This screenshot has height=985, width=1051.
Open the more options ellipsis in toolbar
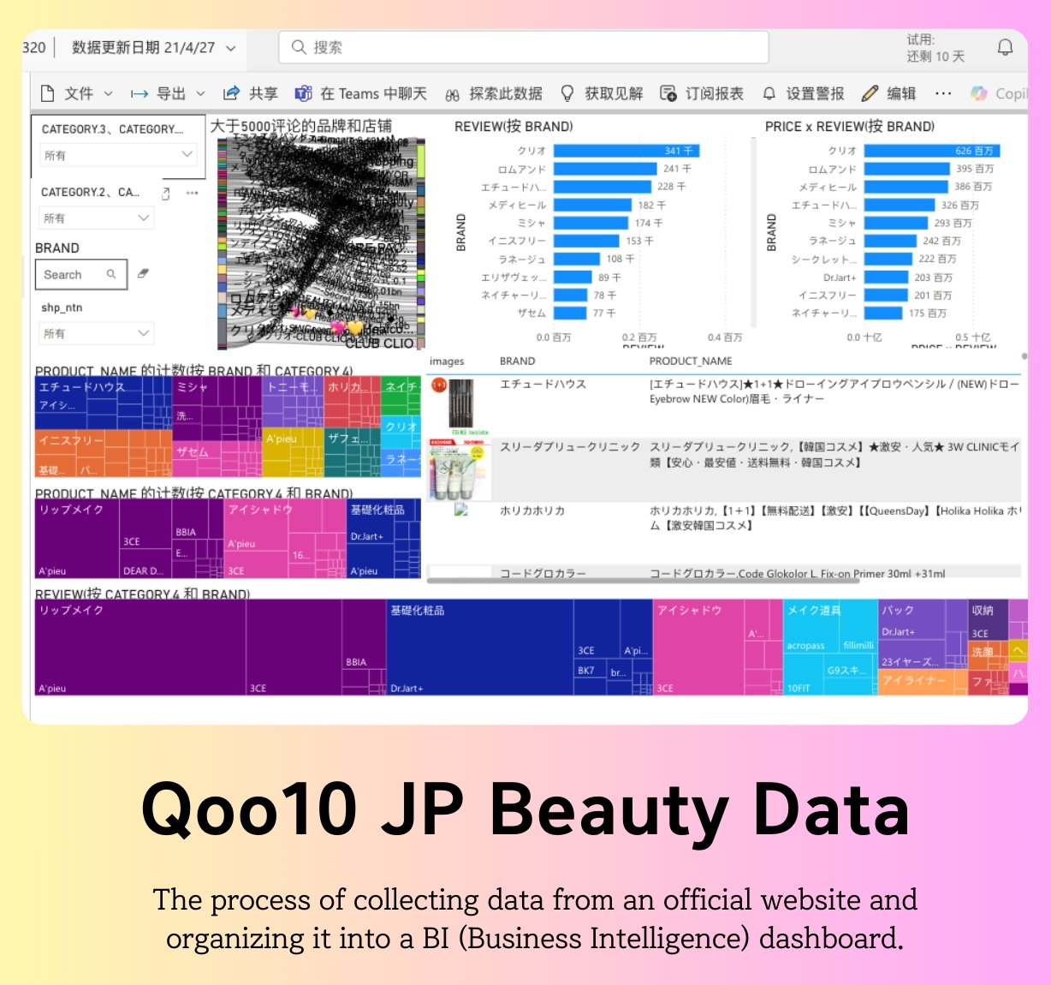point(943,93)
